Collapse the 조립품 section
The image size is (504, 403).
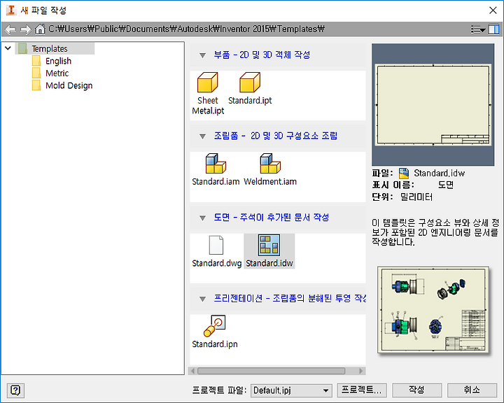coord(202,136)
